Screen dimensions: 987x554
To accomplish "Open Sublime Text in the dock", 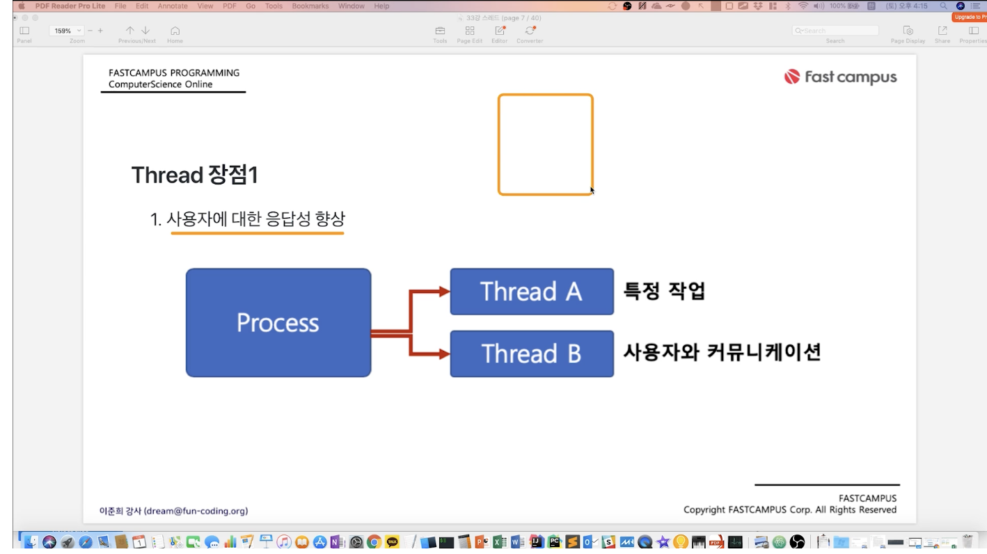I will point(573,542).
